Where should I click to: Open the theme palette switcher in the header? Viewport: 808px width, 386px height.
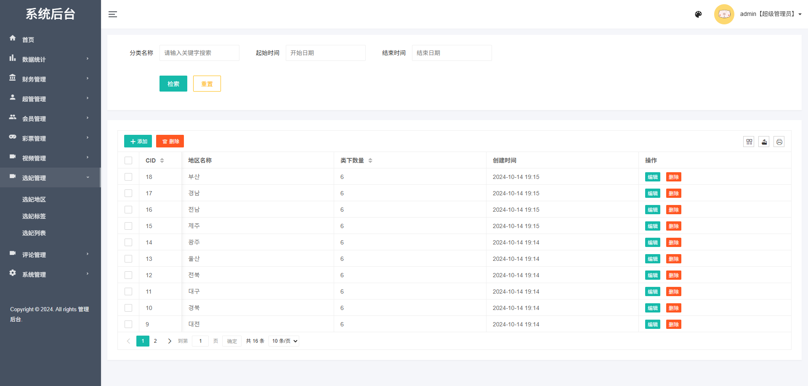coord(698,14)
